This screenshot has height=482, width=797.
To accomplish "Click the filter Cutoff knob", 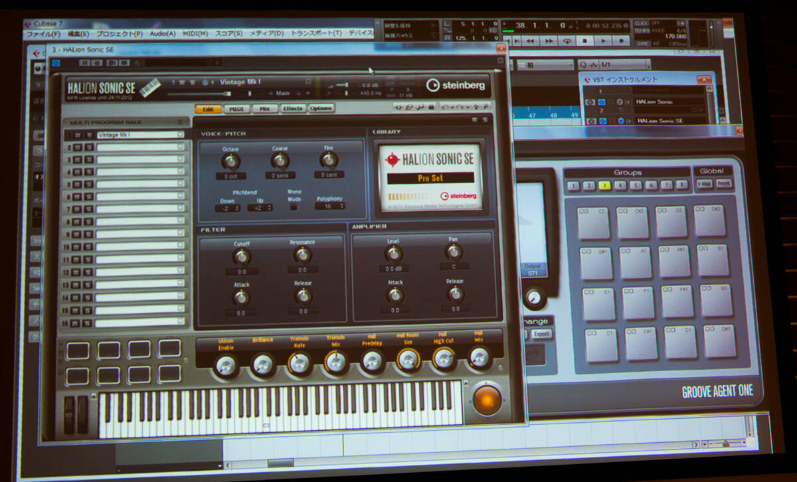I will tap(241, 256).
